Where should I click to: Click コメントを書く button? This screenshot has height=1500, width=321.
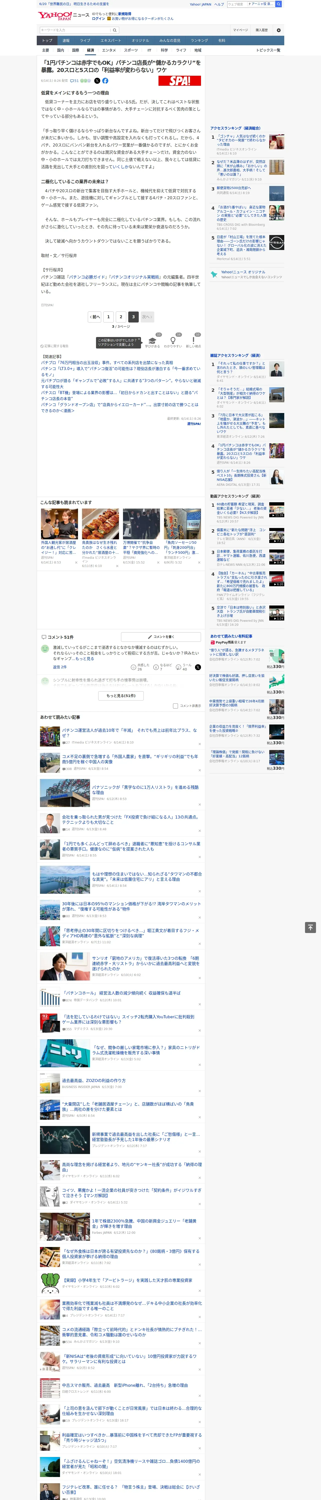pos(161,637)
